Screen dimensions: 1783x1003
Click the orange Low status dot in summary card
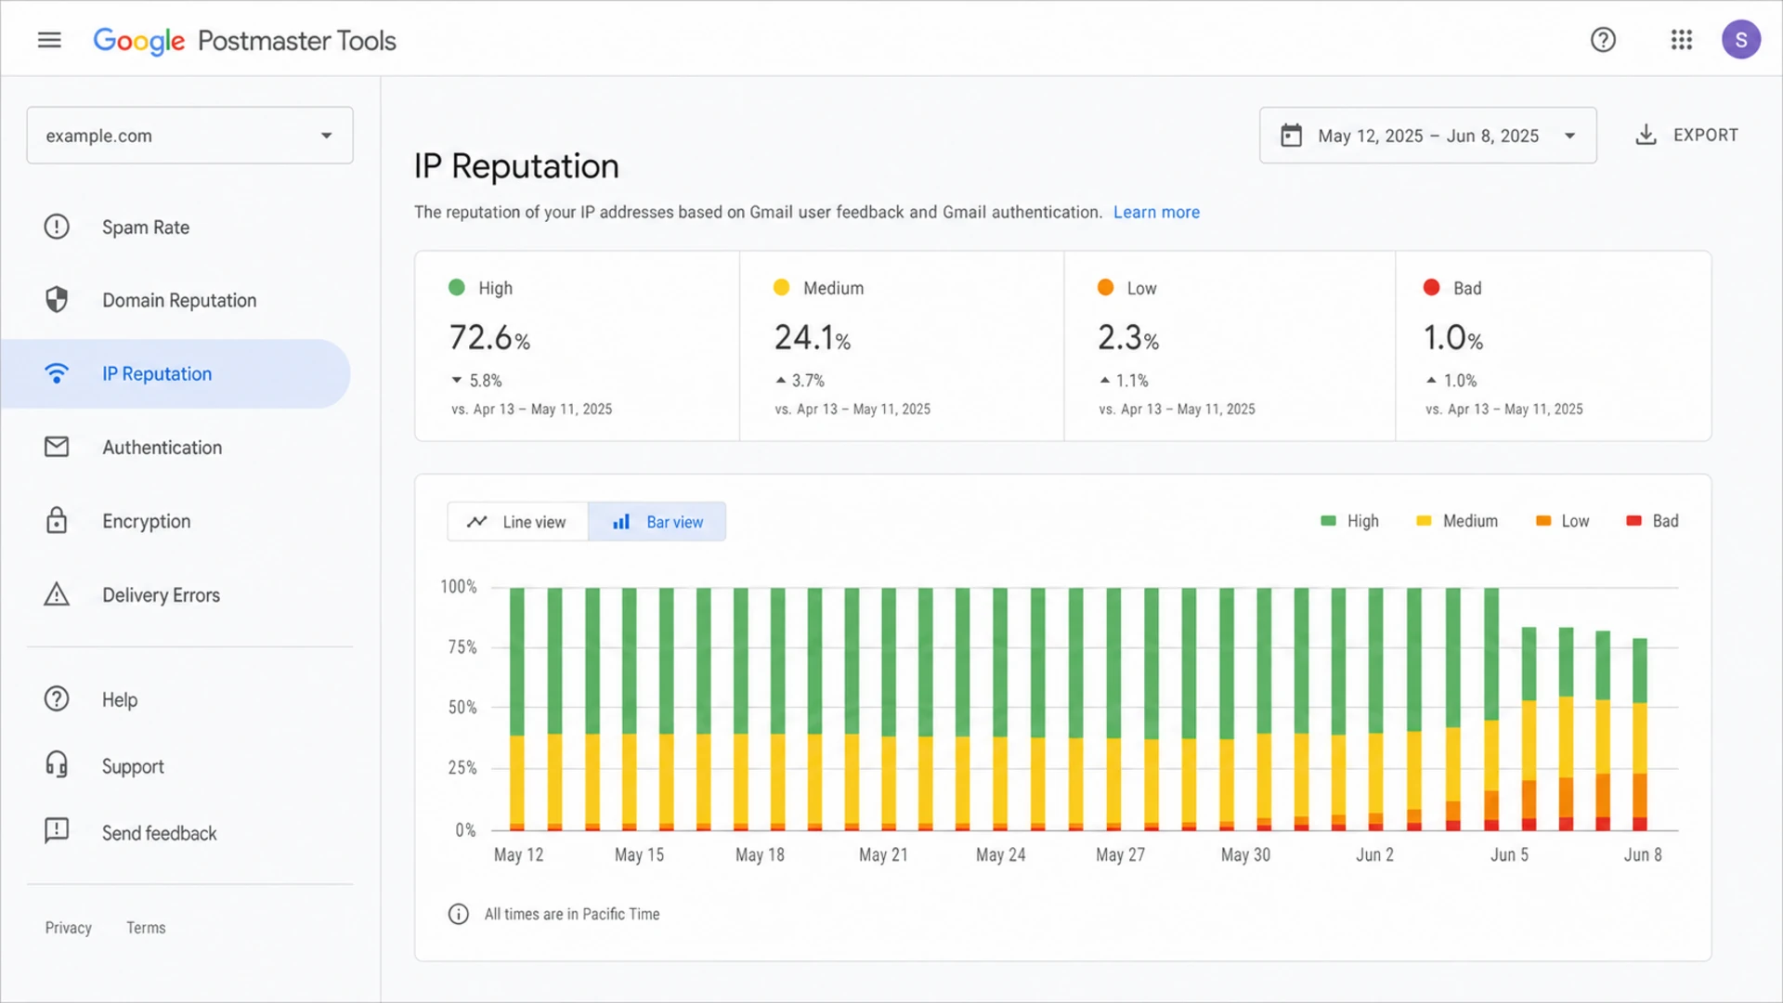coord(1105,288)
